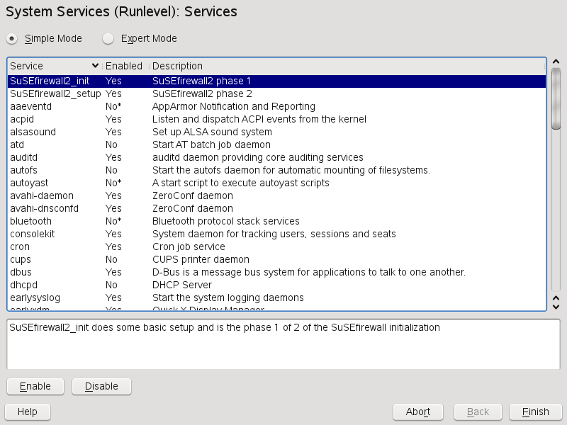Click 'Set up ALSA sound system' description
The width and height of the screenshot is (567, 425).
tap(212, 132)
